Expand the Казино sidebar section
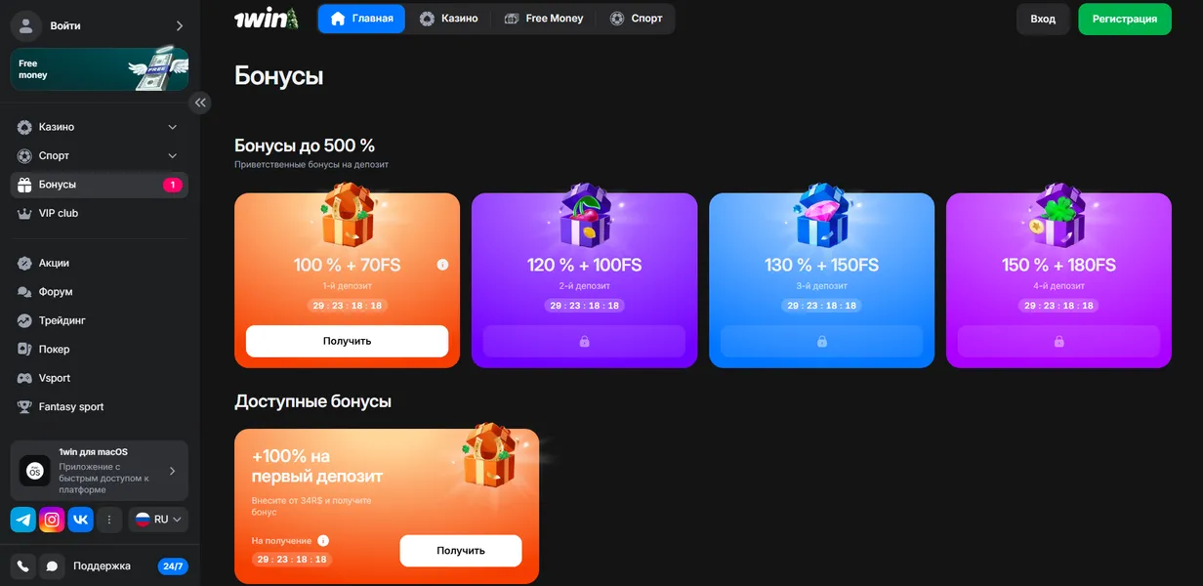 [x=99, y=127]
